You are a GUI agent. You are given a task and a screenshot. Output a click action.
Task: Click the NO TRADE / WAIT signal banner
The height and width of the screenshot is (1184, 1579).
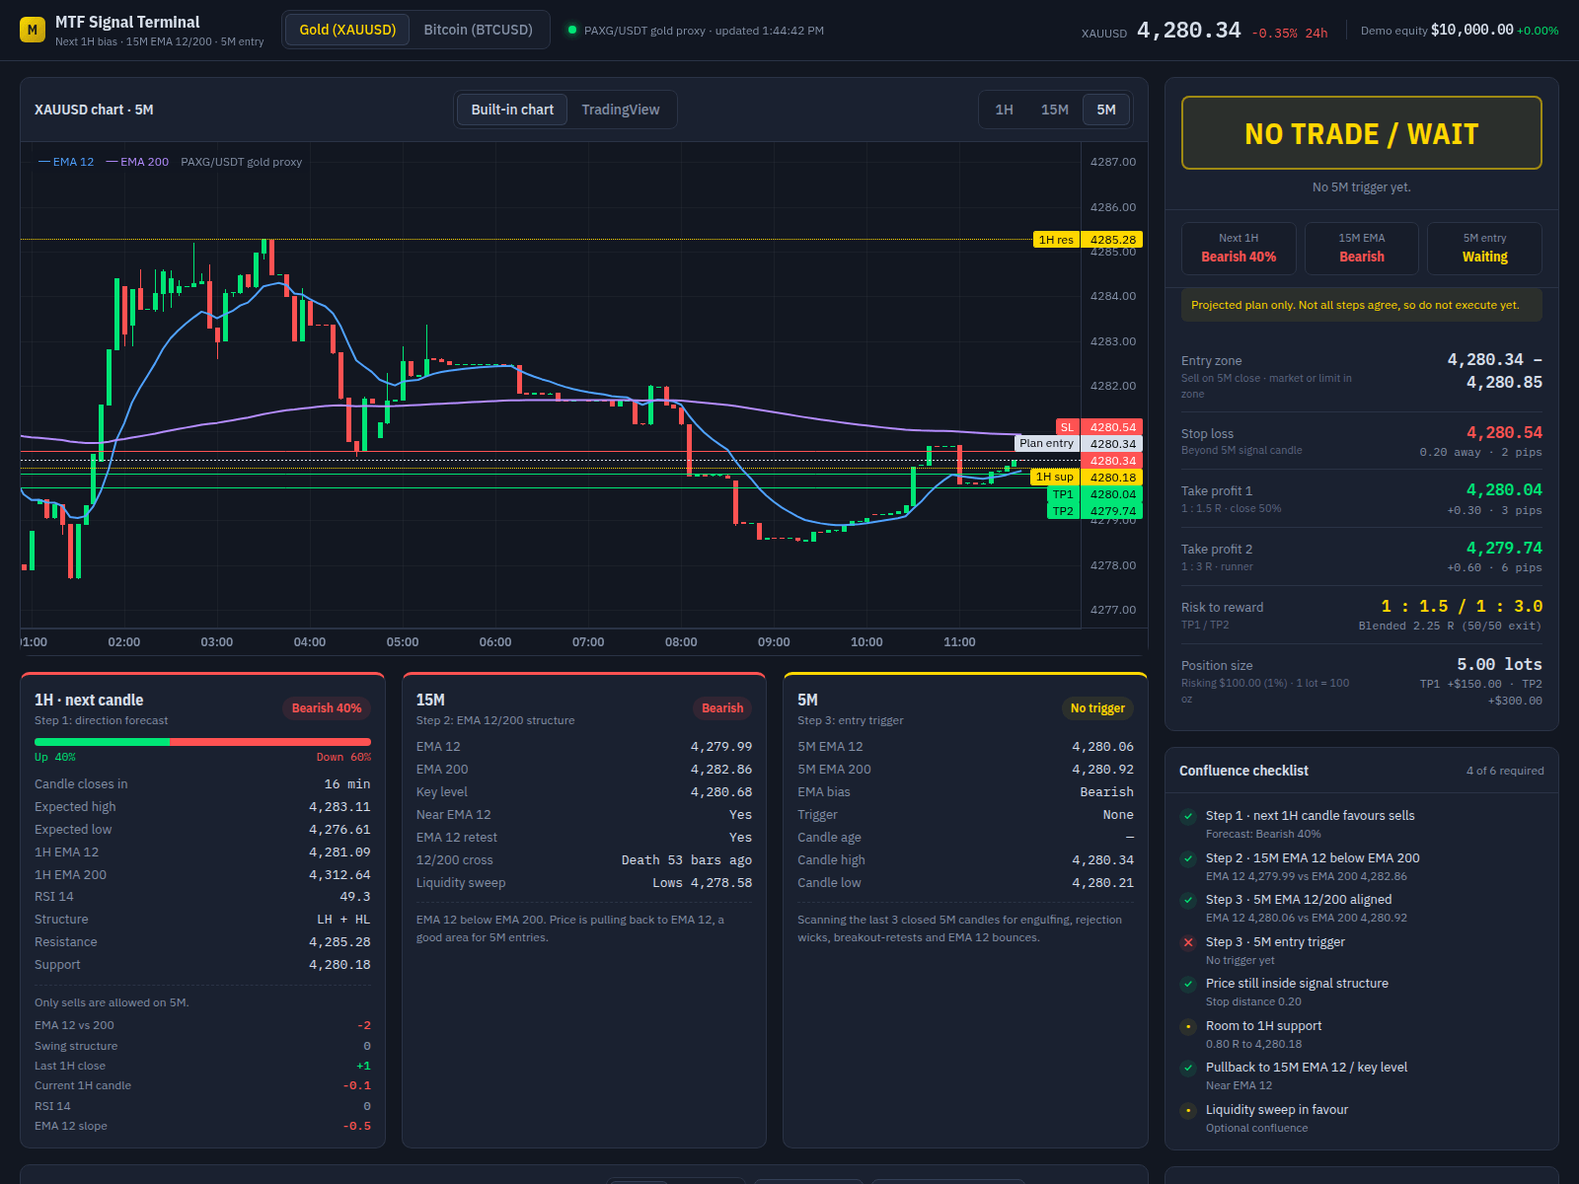(x=1362, y=133)
